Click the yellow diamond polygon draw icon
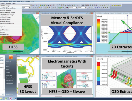The height and width of the screenshot is (101, 132). (114, 5)
